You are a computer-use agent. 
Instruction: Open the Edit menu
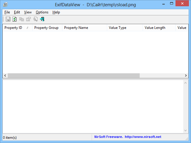pyautogui.click(x=17, y=12)
